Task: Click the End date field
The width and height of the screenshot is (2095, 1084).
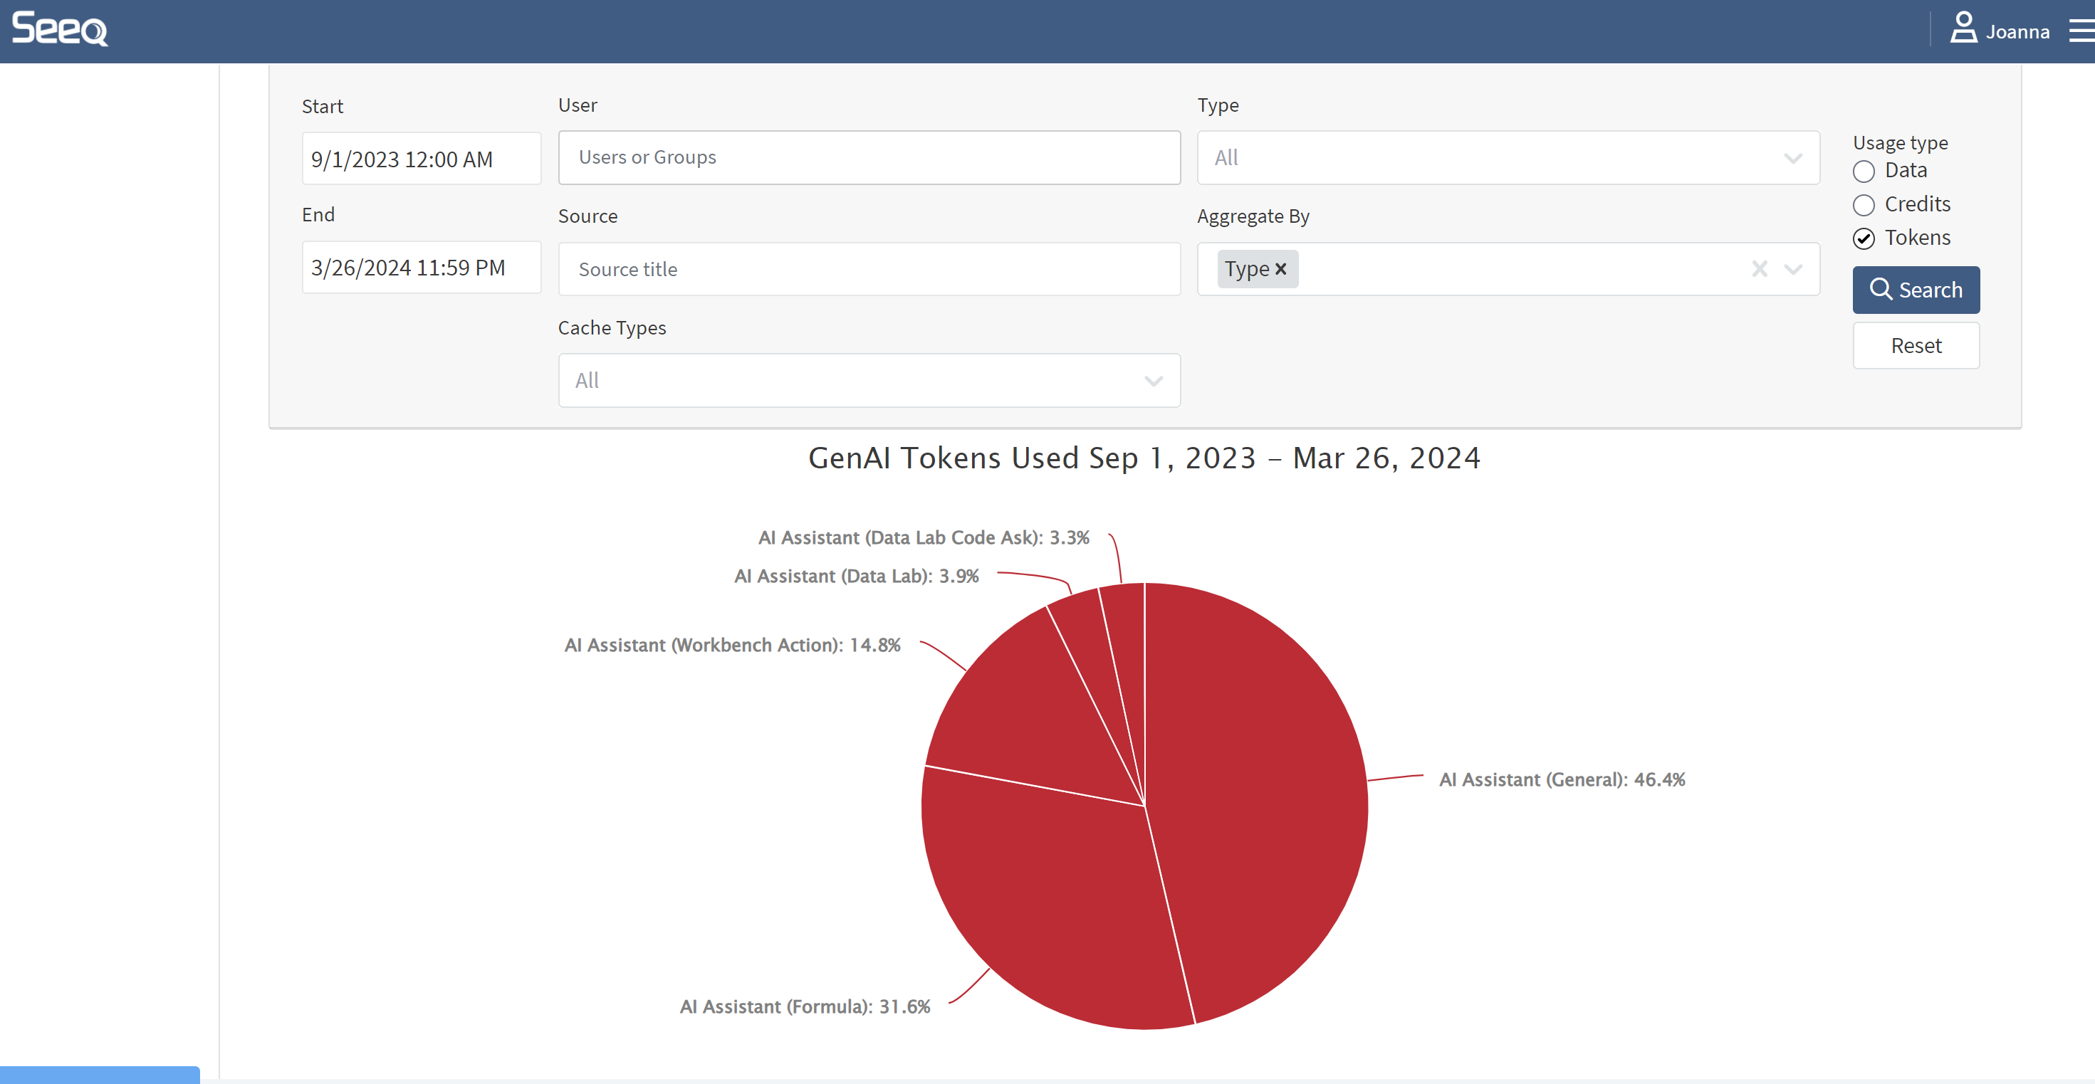Action: click(x=420, y=268)
